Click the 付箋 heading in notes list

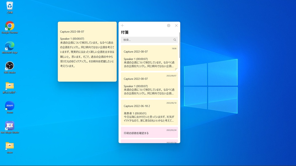(x=125, y=32)
